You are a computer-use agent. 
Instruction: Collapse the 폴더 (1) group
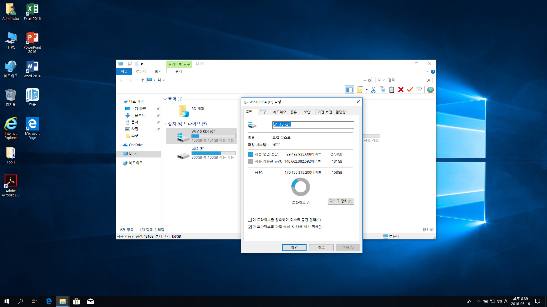165,99
